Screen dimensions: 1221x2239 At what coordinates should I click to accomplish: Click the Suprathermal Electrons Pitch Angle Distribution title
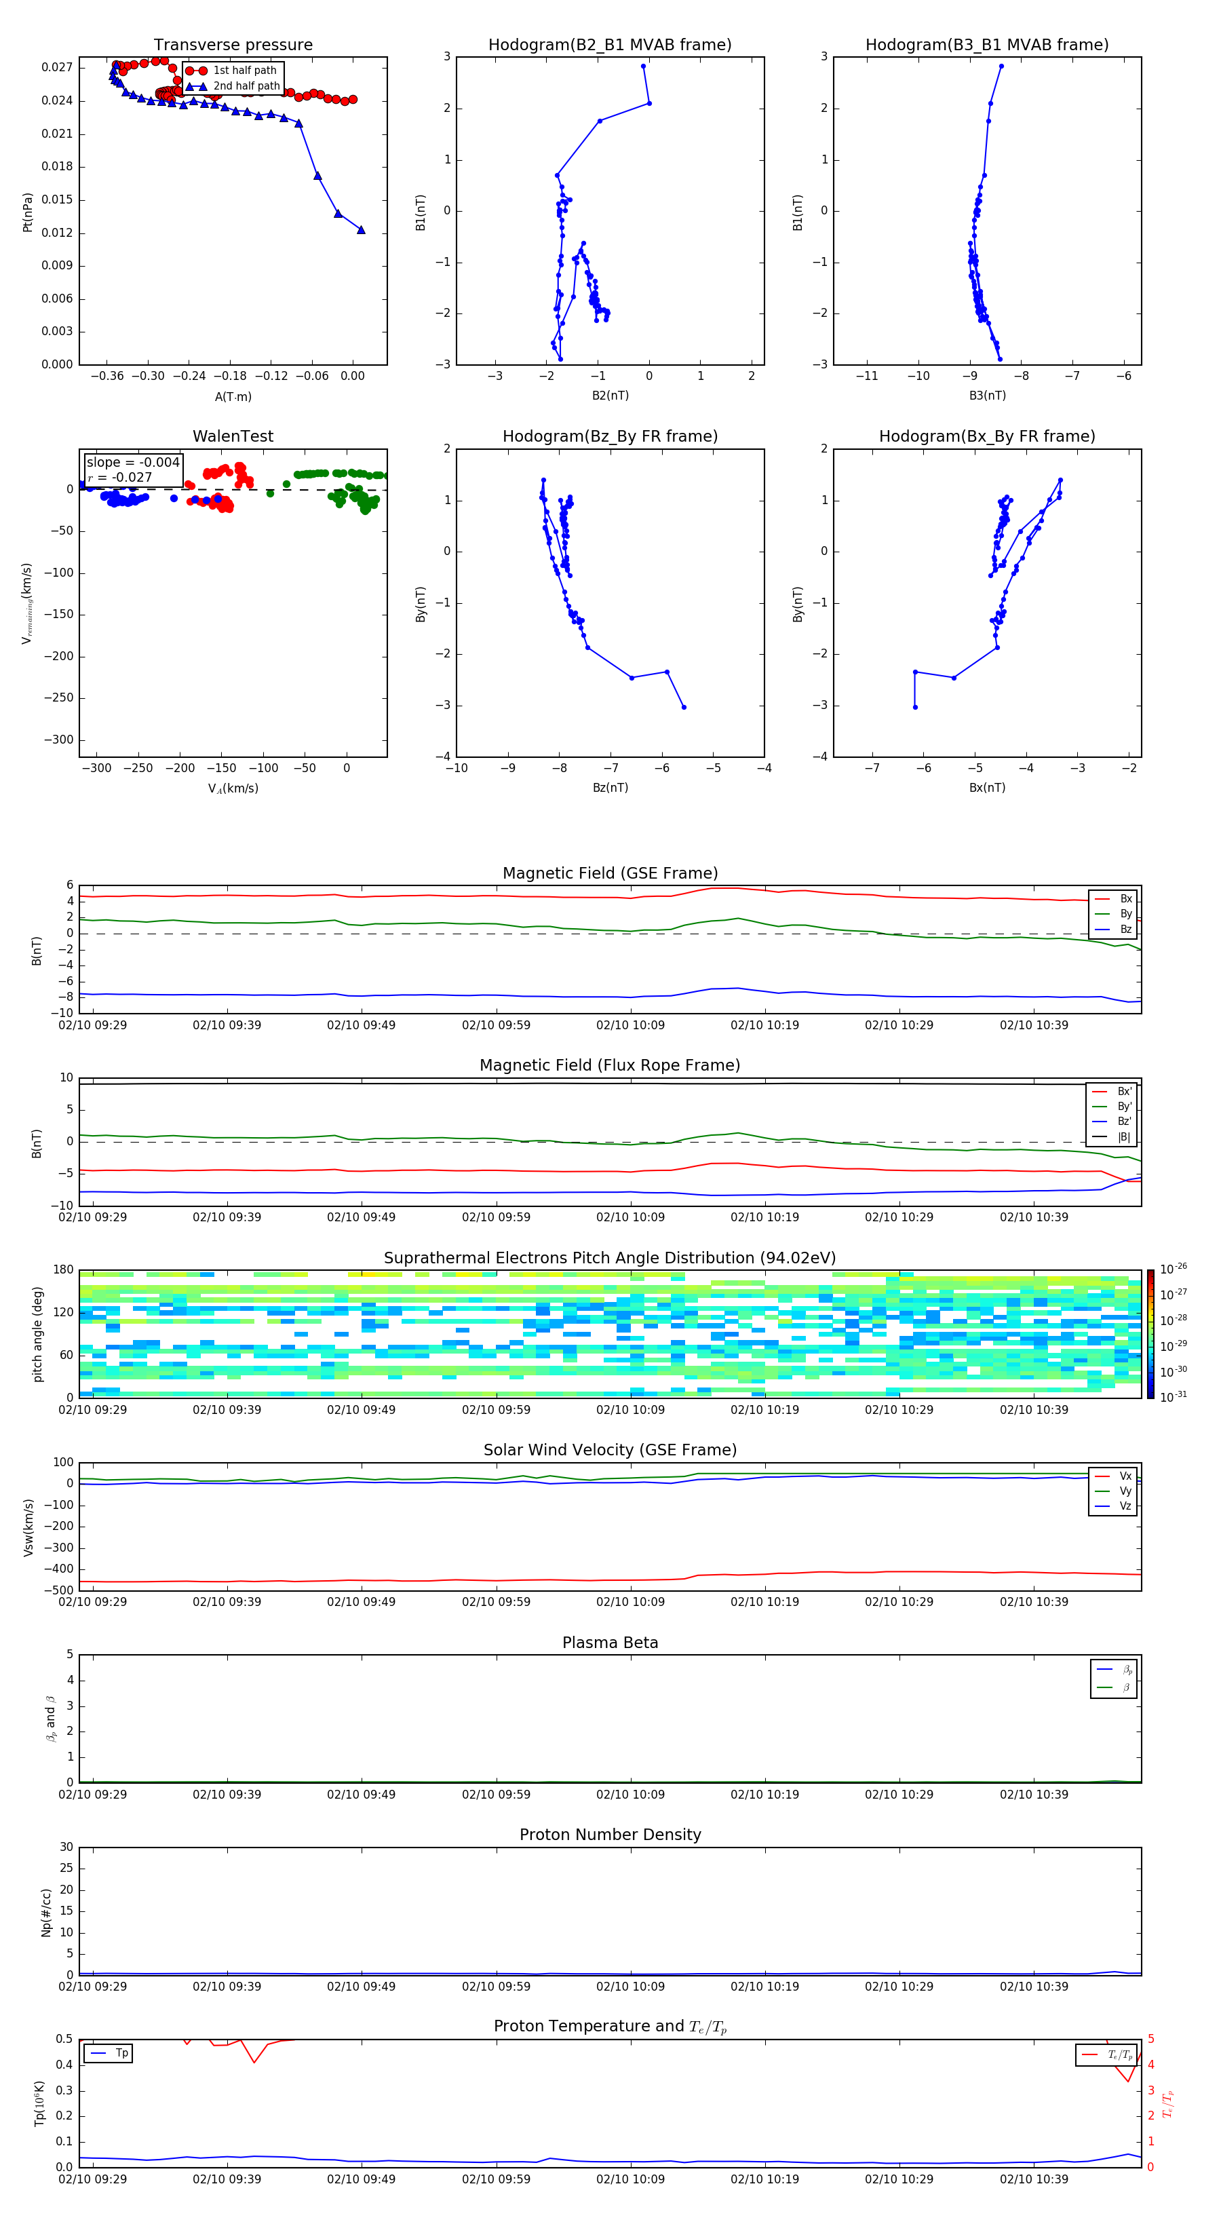(x=610, y=1259)
